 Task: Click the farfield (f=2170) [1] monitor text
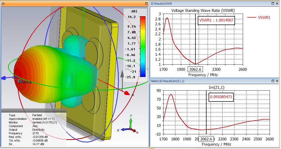point(45,122)
